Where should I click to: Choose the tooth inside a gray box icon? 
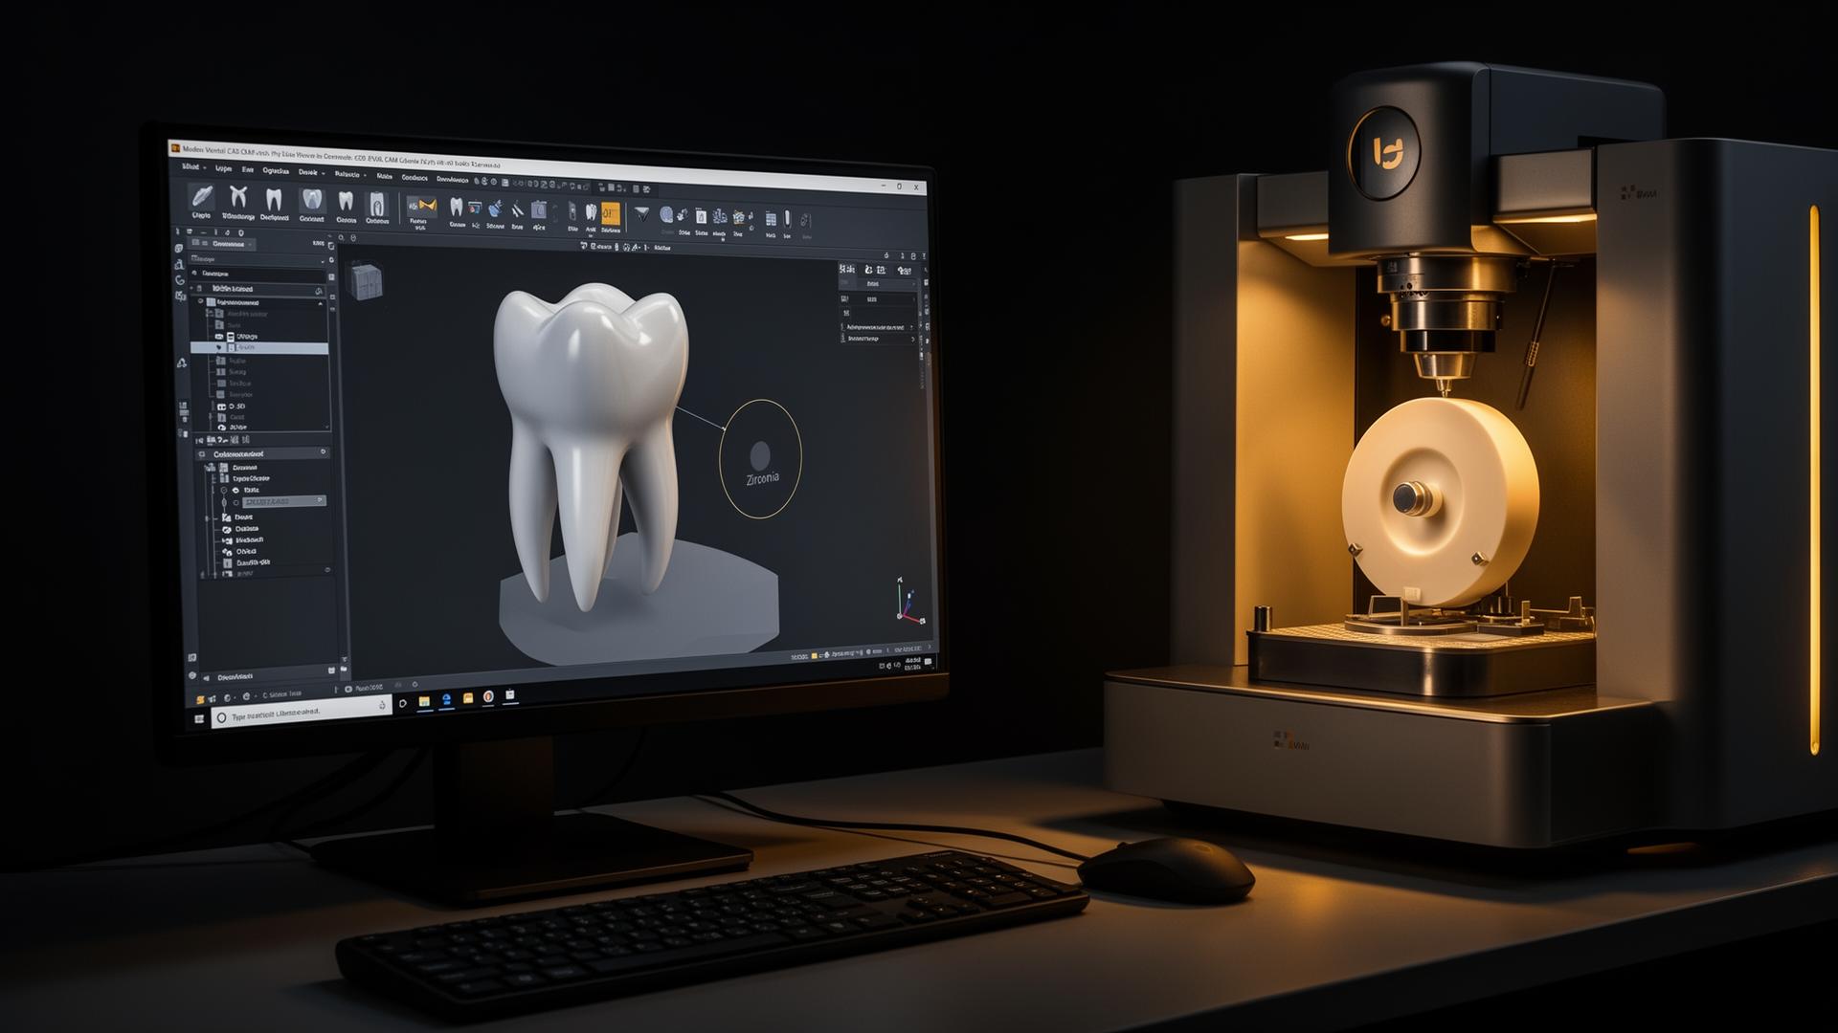pos(311,200)
